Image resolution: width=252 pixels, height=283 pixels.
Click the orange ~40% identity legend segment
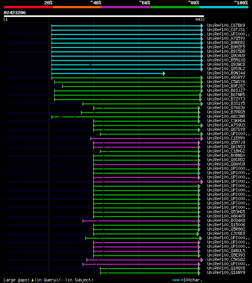[77, 7]
